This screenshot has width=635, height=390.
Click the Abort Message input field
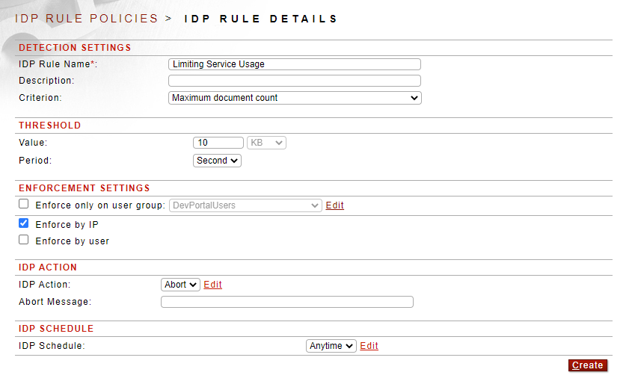pyautogui.click(x=287, y=302)
